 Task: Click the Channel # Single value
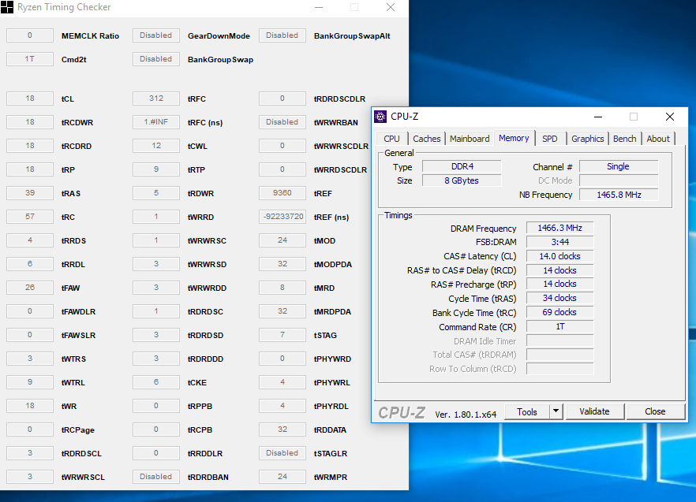click(619, 167)
